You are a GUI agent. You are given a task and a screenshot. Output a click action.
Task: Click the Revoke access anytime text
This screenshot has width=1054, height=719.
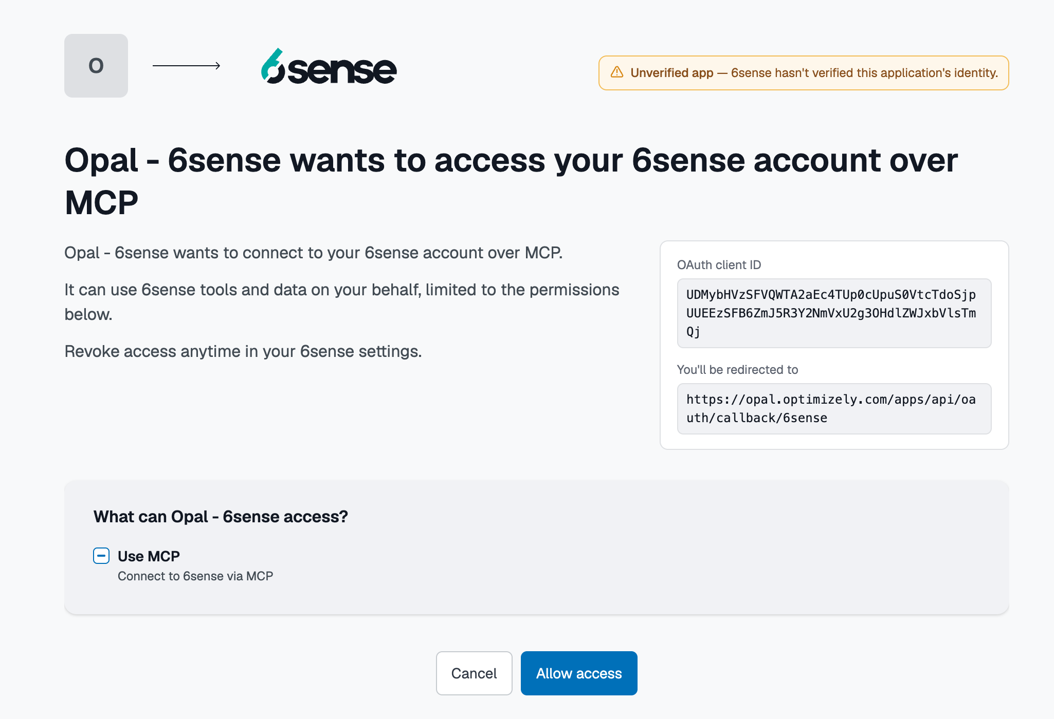click(243, 351)
